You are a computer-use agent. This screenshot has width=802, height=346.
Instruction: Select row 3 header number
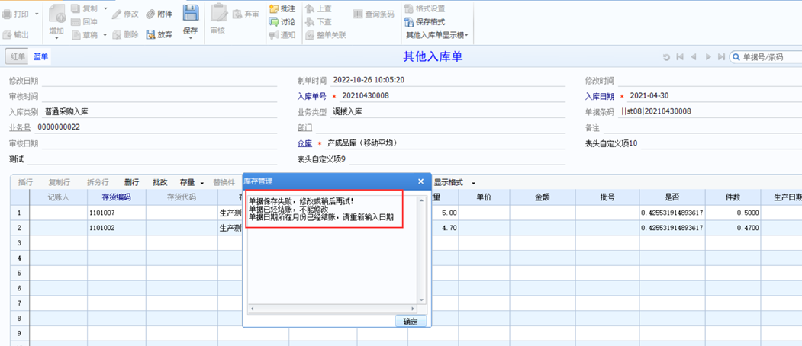pyautogui.click(x=19, y=243)
